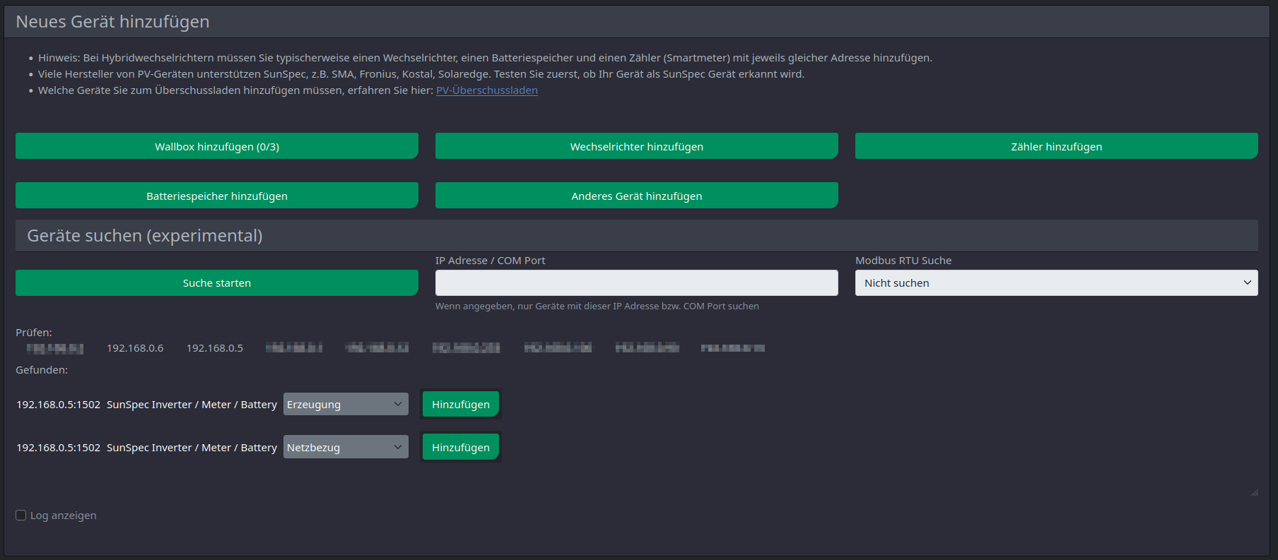Viewport: 1278px width, 560px height.
Task: Click the Zähler hinzufügen button
Action: [x=1056, y=146]
